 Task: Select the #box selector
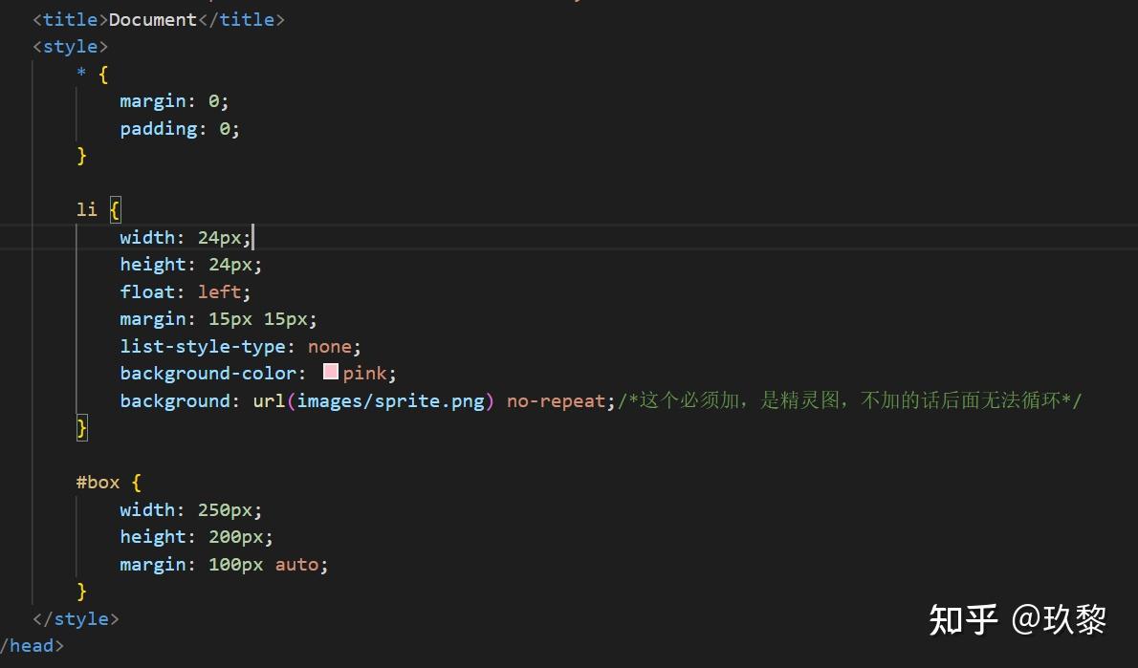(98, 482)
